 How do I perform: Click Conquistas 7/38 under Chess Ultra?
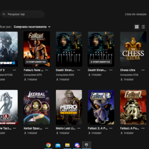(129, 75)
